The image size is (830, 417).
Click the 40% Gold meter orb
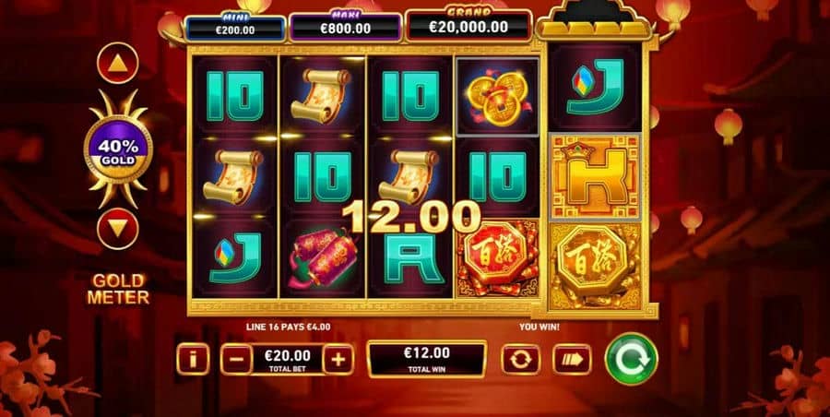[x=117, y=149]
